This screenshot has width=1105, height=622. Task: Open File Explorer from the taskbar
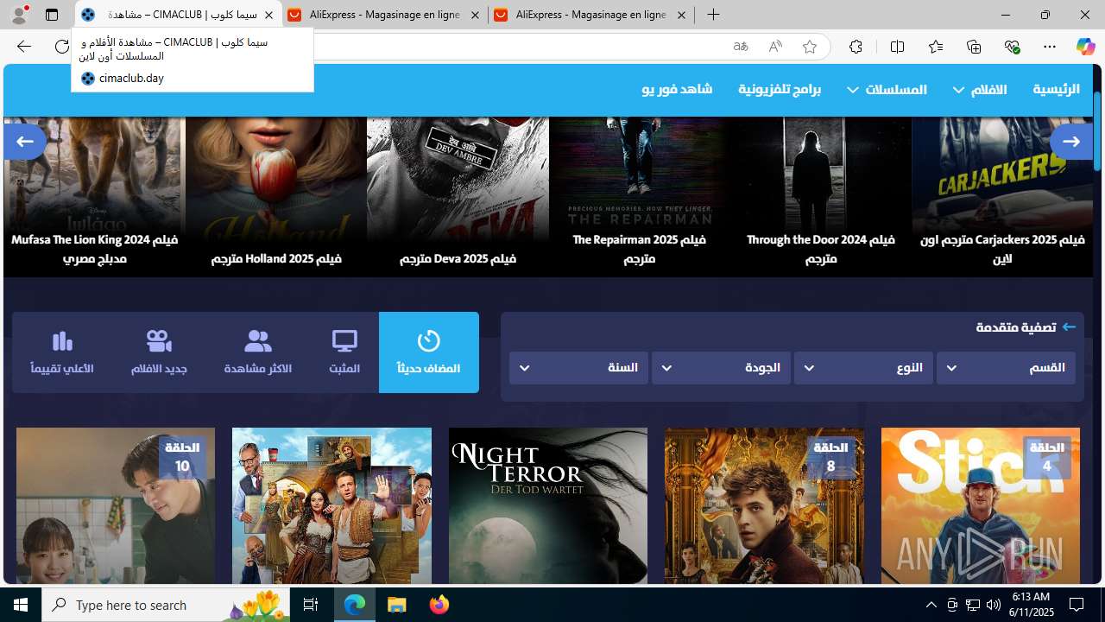click(x=397, y=605)
